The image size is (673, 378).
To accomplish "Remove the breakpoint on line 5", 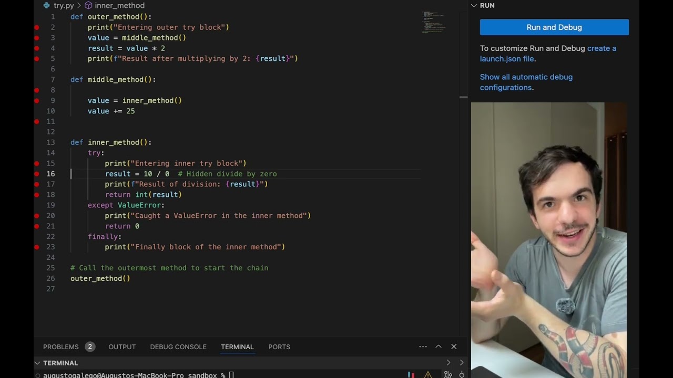I will pyautogui.click(x=37, y=59).
